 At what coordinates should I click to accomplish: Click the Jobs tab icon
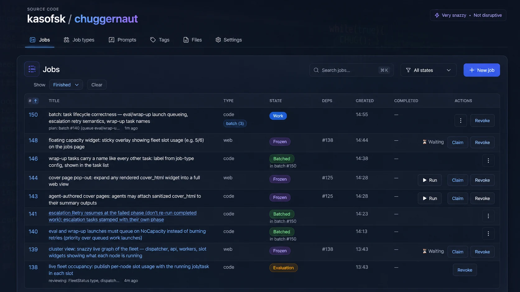pyautogui.click(x=33, y=40)
